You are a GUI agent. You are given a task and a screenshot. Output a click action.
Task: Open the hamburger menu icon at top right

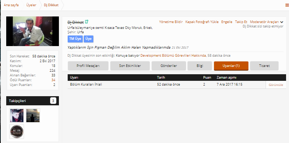pos(287,5)
